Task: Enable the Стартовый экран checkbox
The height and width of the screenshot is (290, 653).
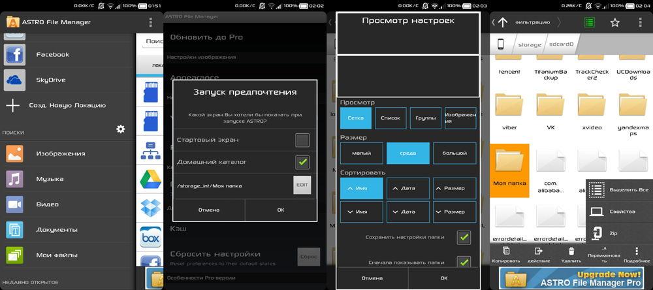Action: pos(302,140)
